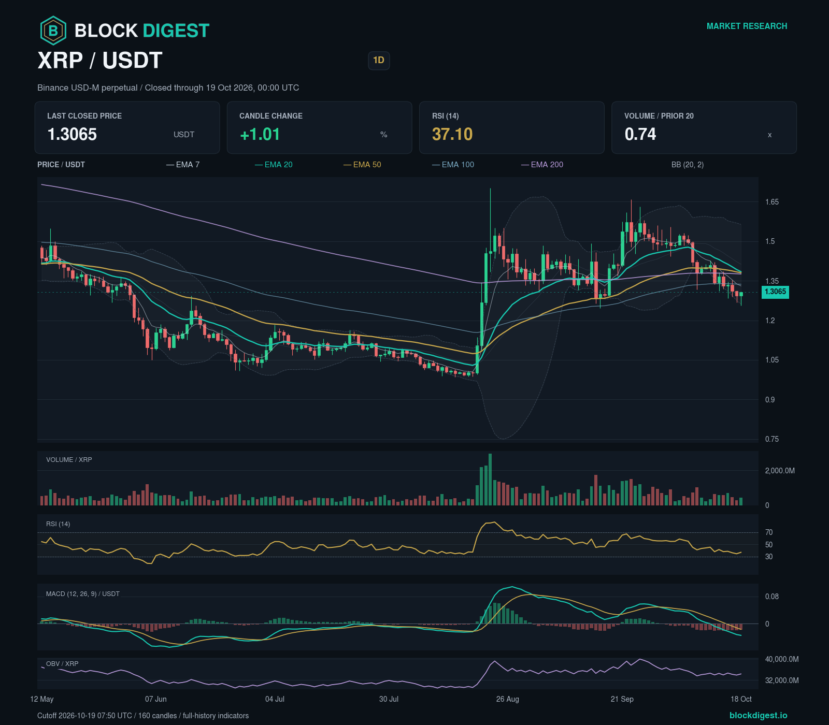Toggle the EMA 7 legend entry
The image size is (829, 725).
pos(183,165)
